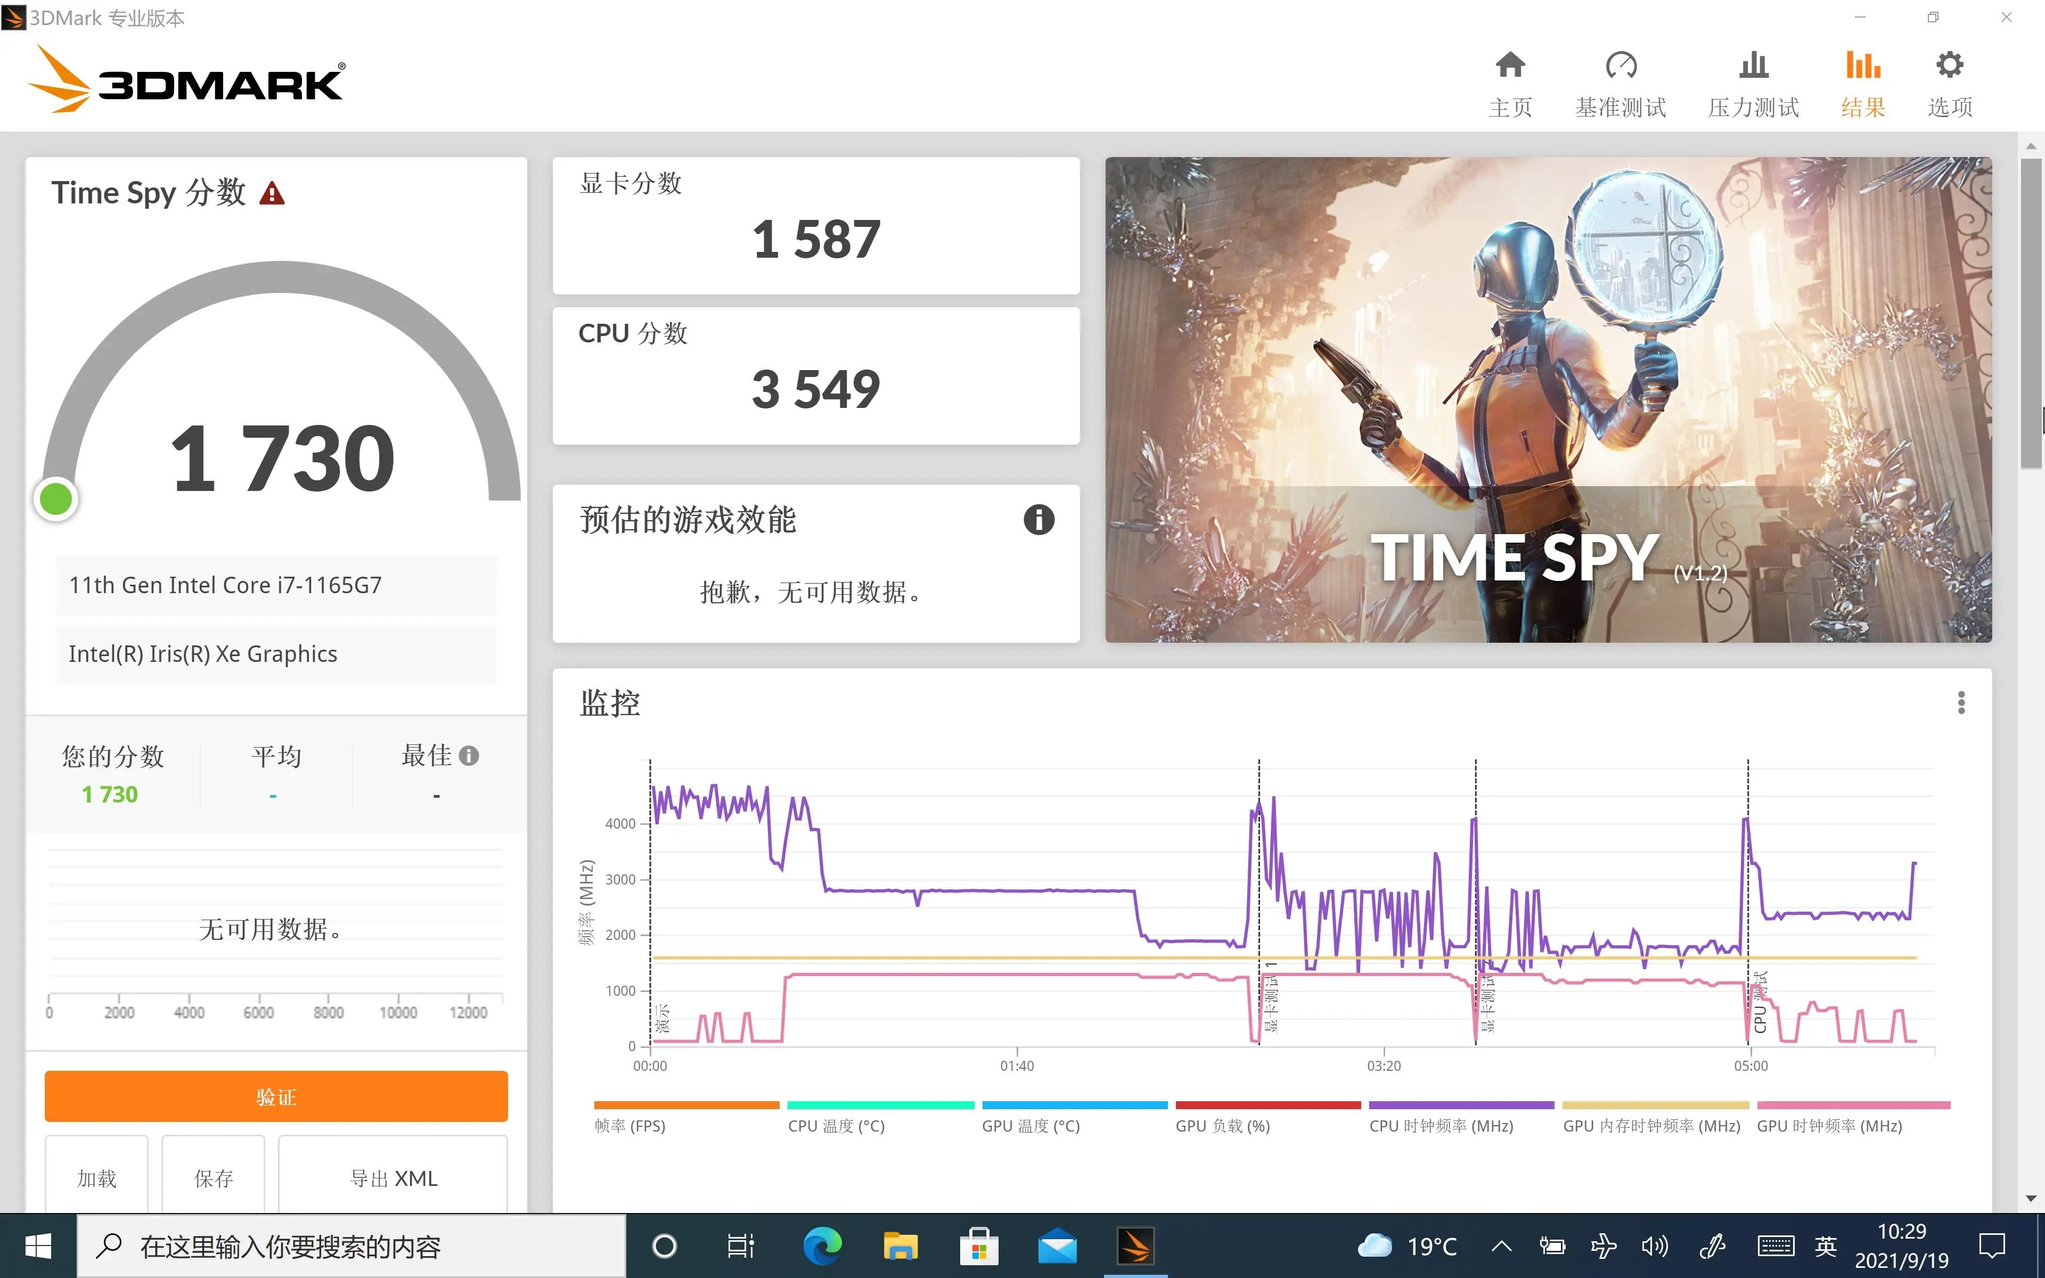This screenshot has height=1278, width=2045.
Task: Click the info icon next to 预估的游戏效能
Action: 1040,520
